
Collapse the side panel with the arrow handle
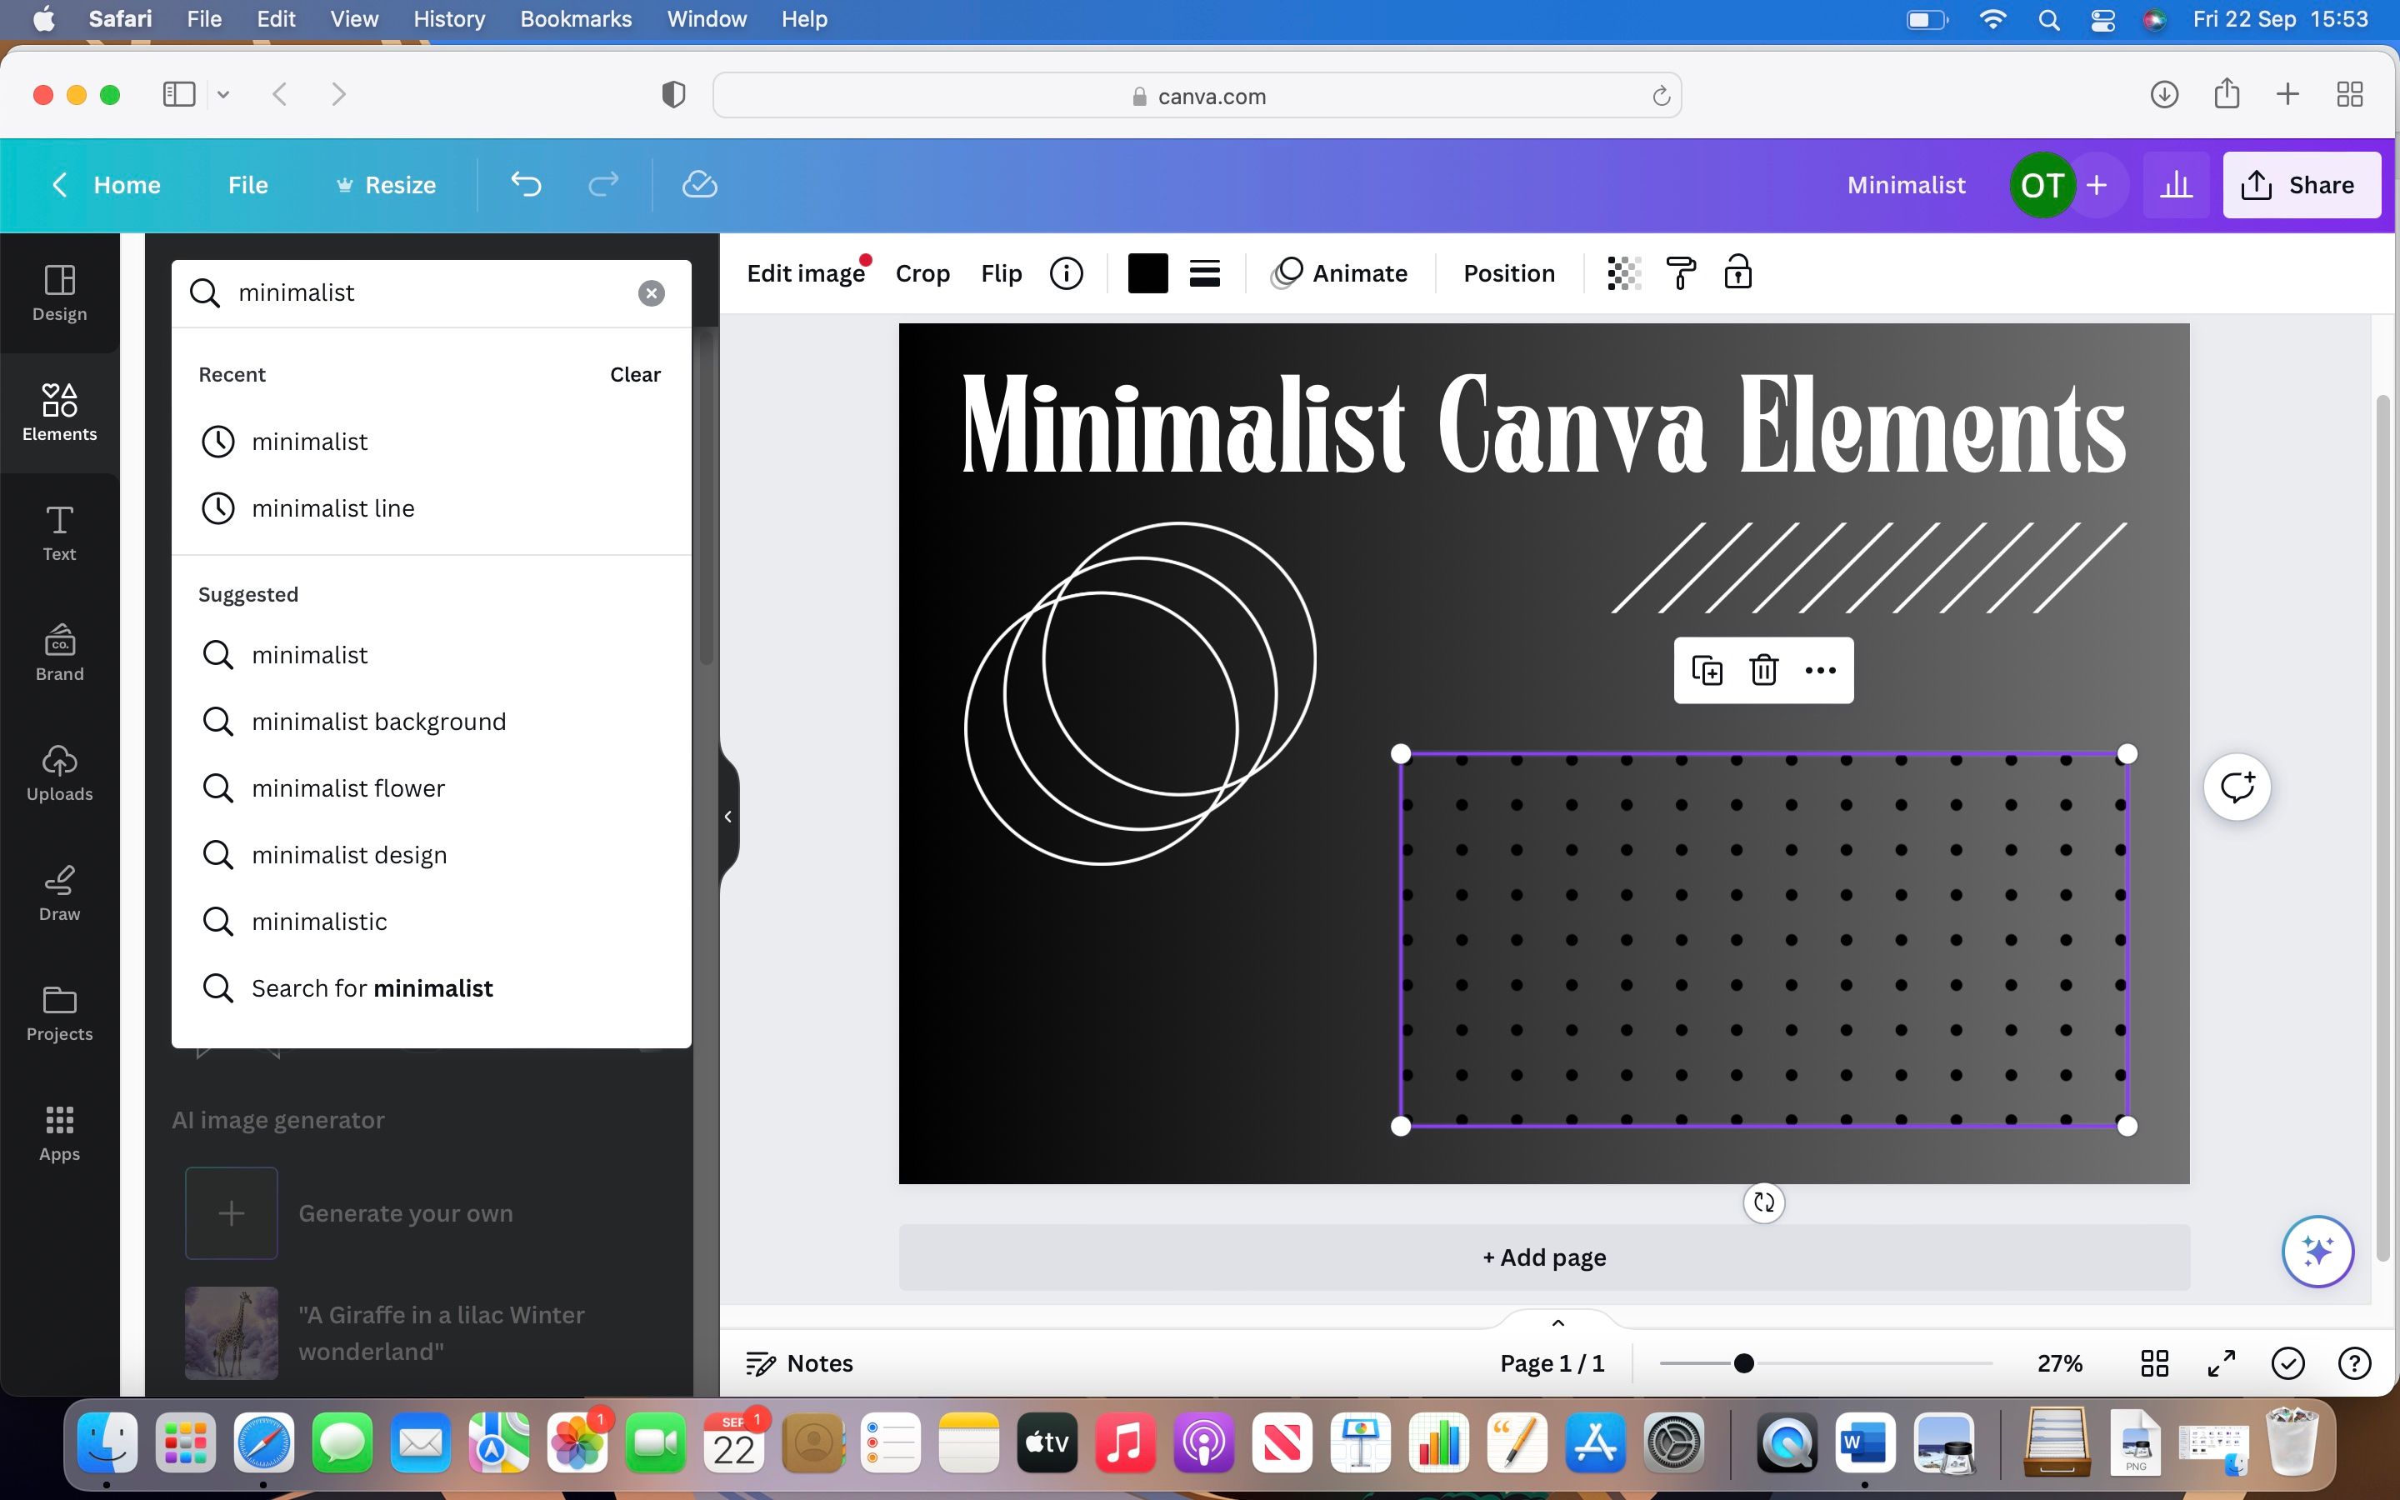[728, 817]
